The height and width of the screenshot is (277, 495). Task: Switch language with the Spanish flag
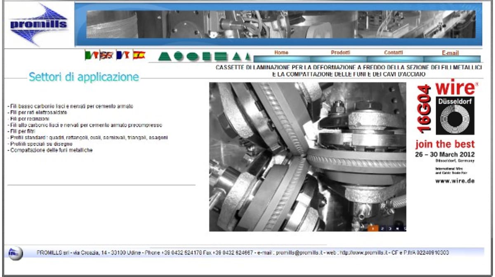(139, 55)
